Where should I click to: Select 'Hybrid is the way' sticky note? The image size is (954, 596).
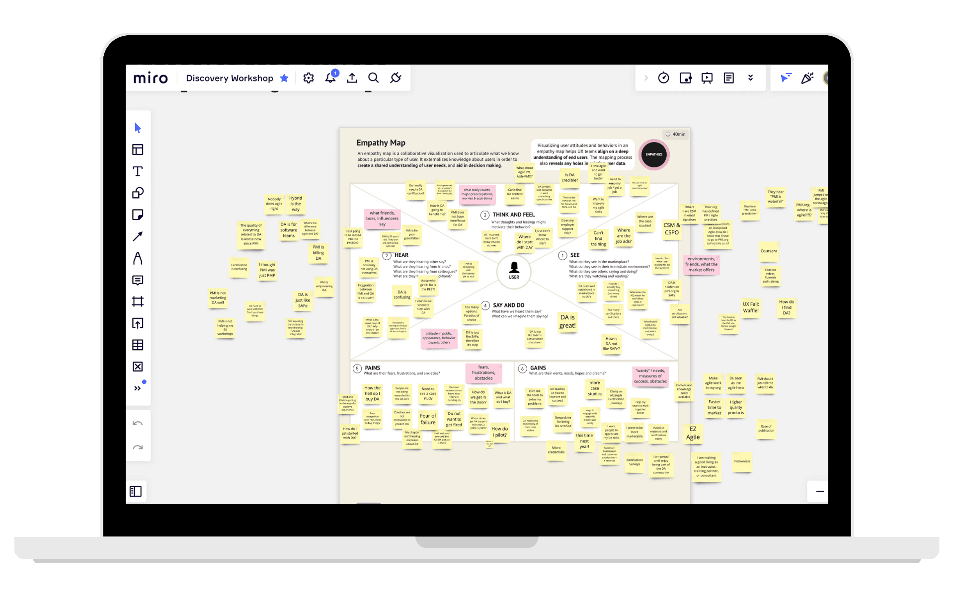296,204
